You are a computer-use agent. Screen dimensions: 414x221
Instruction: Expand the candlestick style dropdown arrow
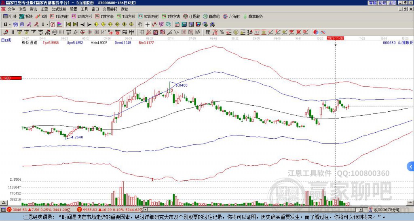[x=47, y=25]
